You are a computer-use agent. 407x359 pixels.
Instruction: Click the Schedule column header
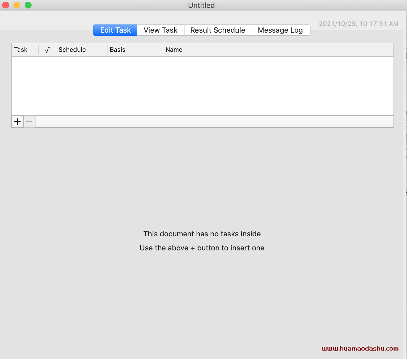(72, 50)
